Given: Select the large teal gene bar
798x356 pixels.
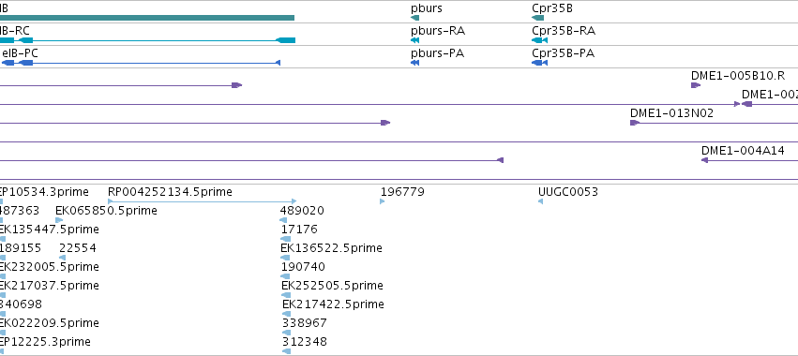Looking at the screenshot, I should pyautogui.click(x=147, y=18).
